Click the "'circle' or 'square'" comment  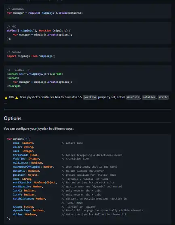pyautogui.click(x=79, y=206)
